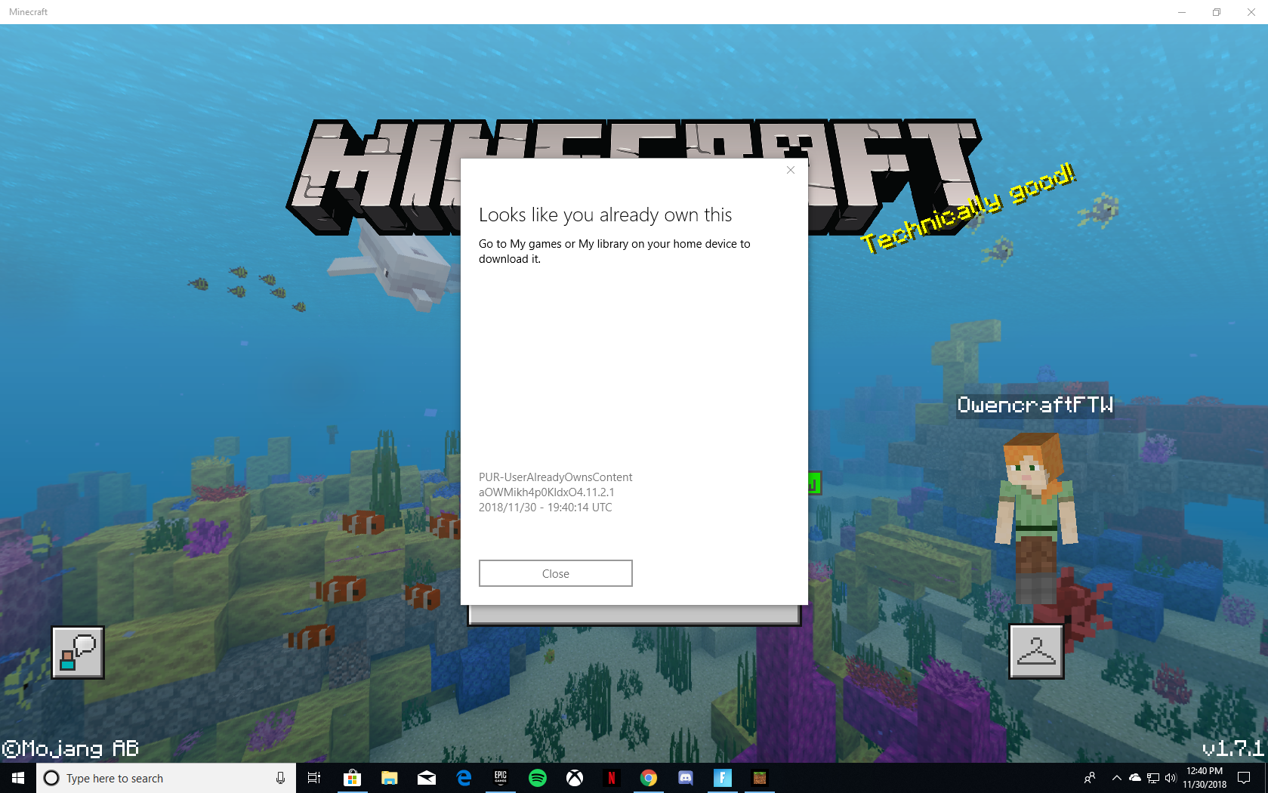Open Task View on the taskbar
1268x793 pixels.
[314, 778]
